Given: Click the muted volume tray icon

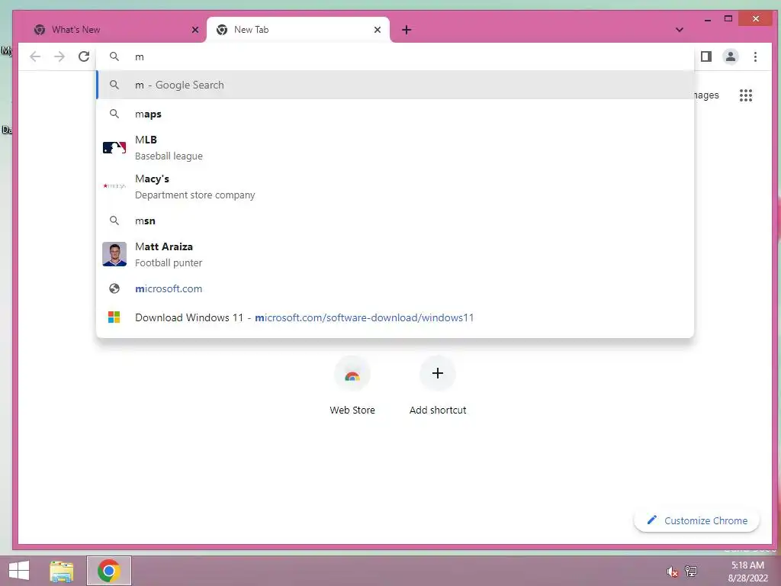Looking at the screenshot, I should coord(673,572).
